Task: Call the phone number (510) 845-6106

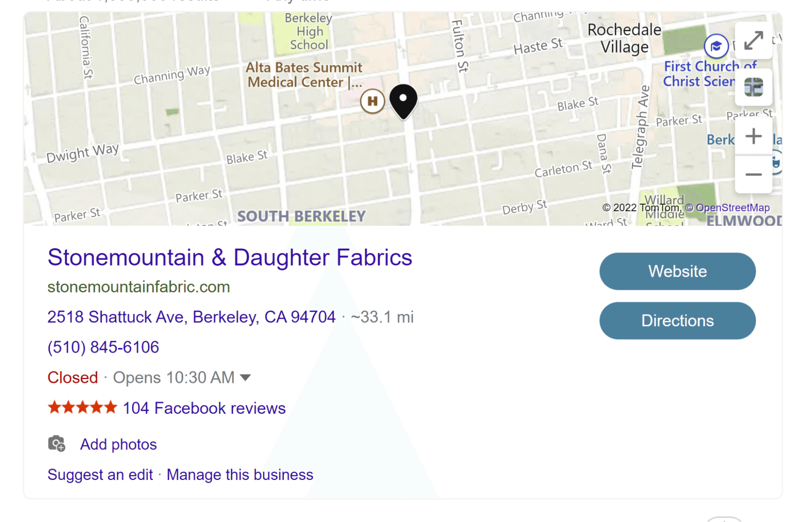Action: (103, 347)
